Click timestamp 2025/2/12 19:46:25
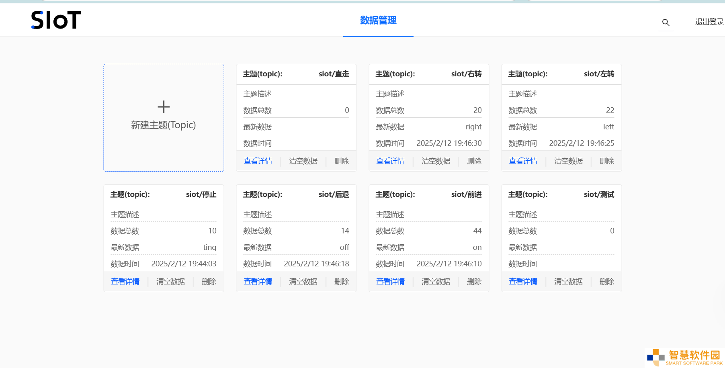725x368 pixels. 582,143
